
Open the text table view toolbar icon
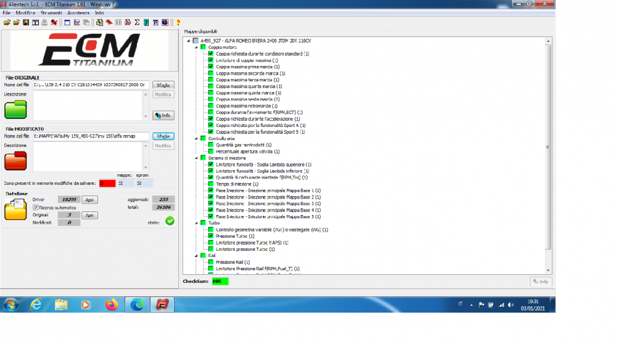tap(35, 22)
